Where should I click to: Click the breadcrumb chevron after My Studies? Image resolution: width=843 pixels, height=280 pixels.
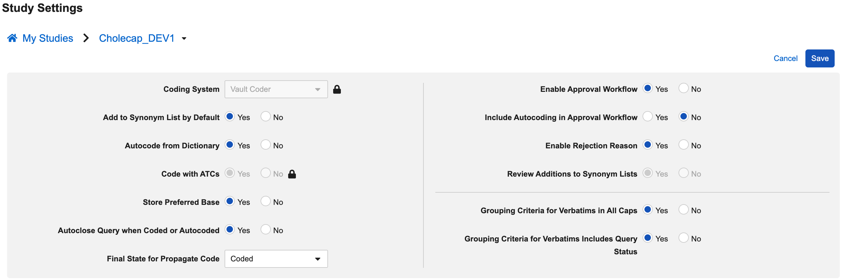(86, 38)
